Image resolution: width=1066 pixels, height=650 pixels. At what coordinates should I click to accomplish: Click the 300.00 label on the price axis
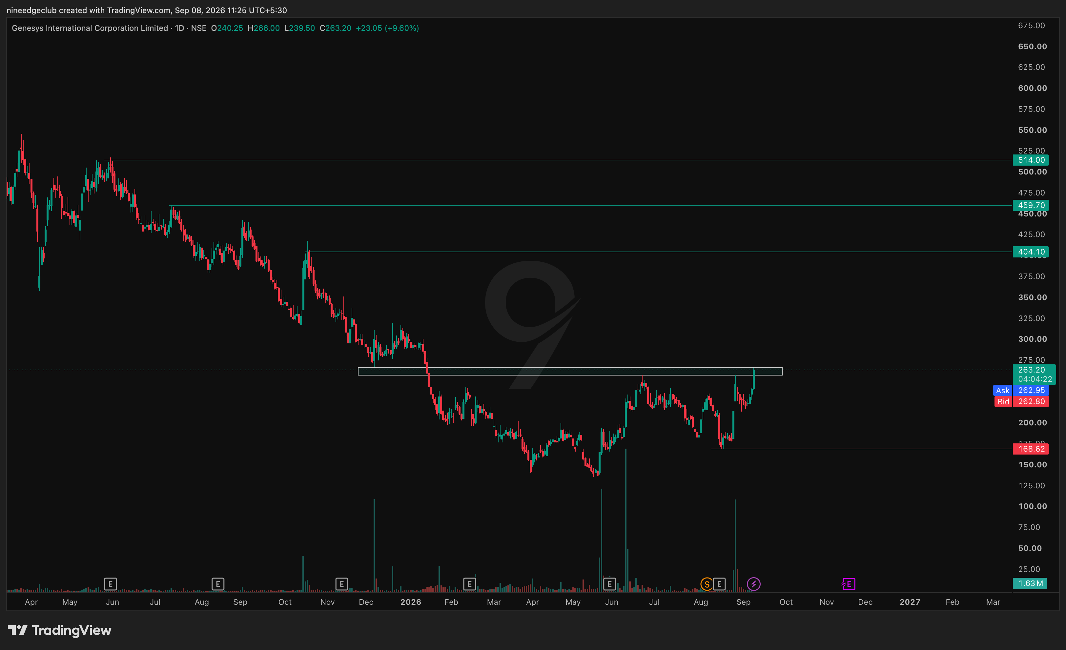pos(1032,339)
